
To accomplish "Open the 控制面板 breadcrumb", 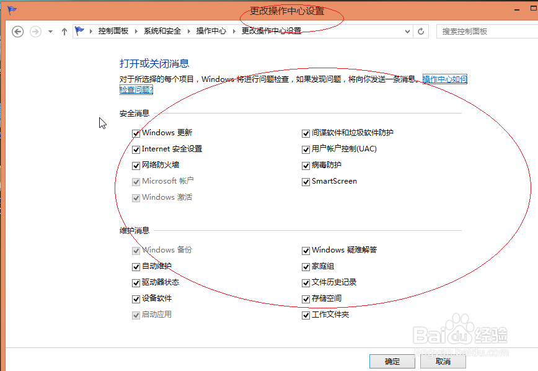I will 113,31.
